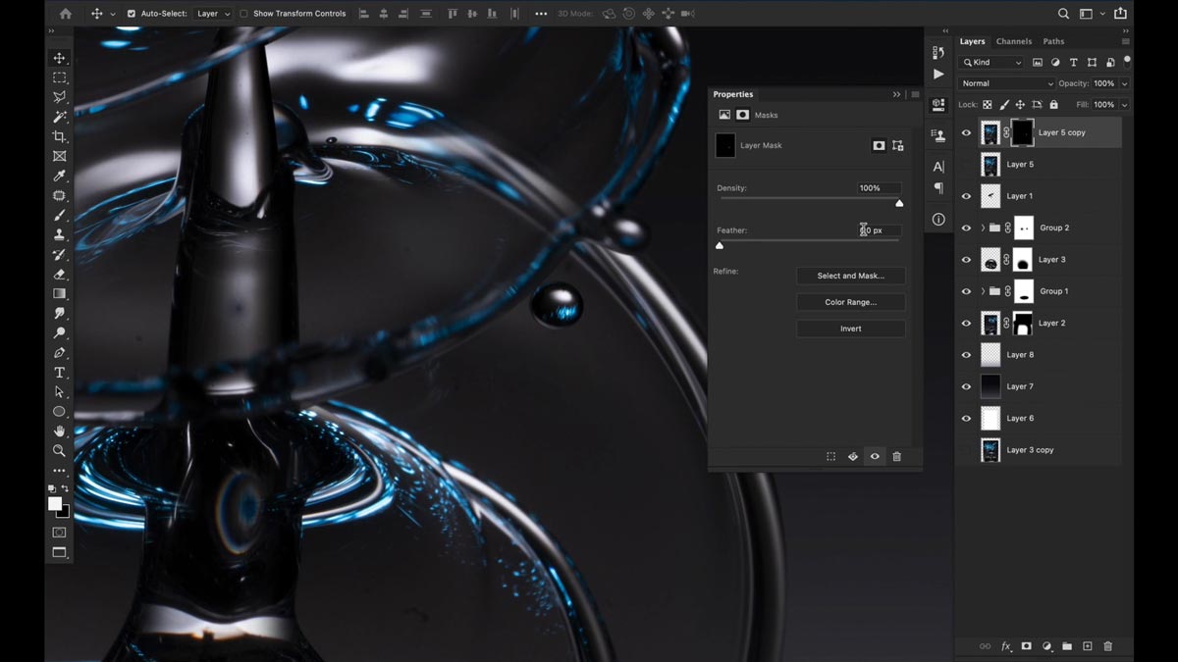This screenshot has height=662, width=1178.
Task: Select the Zoom tool
Action: (x=60, y=451)
